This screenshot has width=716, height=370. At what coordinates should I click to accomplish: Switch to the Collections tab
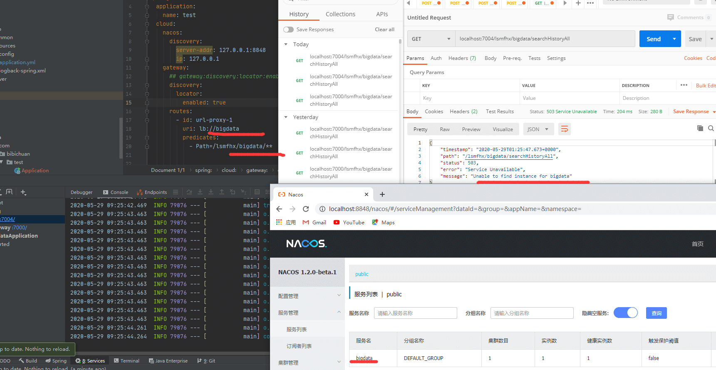340,14
